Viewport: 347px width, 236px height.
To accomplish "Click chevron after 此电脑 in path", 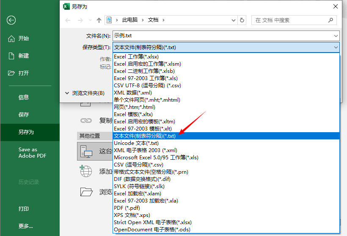I will (x=143, y=20).
